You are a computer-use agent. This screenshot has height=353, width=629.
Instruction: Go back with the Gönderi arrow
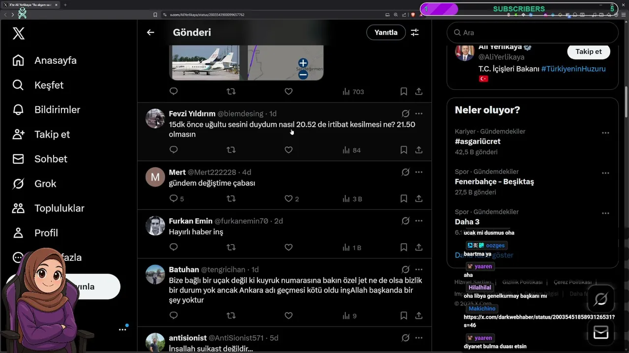click(150, 32)
